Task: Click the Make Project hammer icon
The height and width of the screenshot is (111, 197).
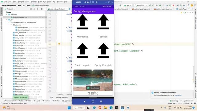Action: 120,6
